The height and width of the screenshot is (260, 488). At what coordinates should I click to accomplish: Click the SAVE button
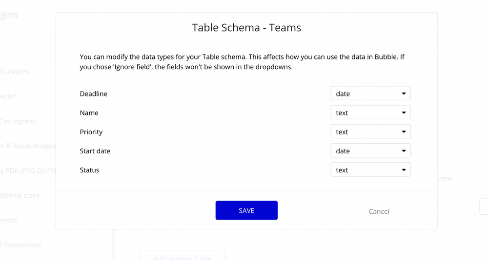point(246,210)
